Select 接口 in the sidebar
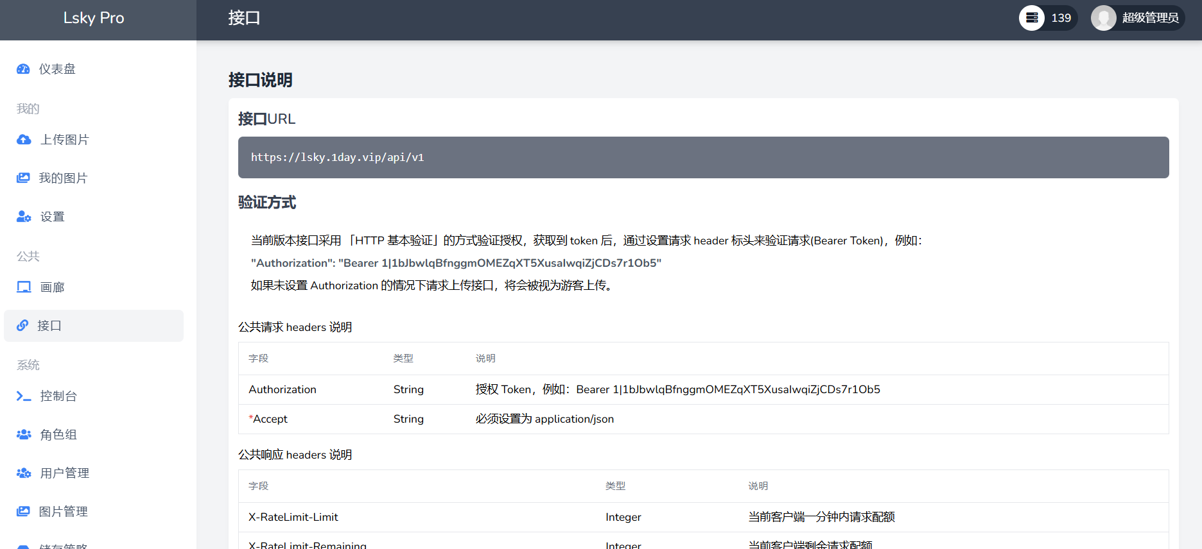 [x=94, y=326]
